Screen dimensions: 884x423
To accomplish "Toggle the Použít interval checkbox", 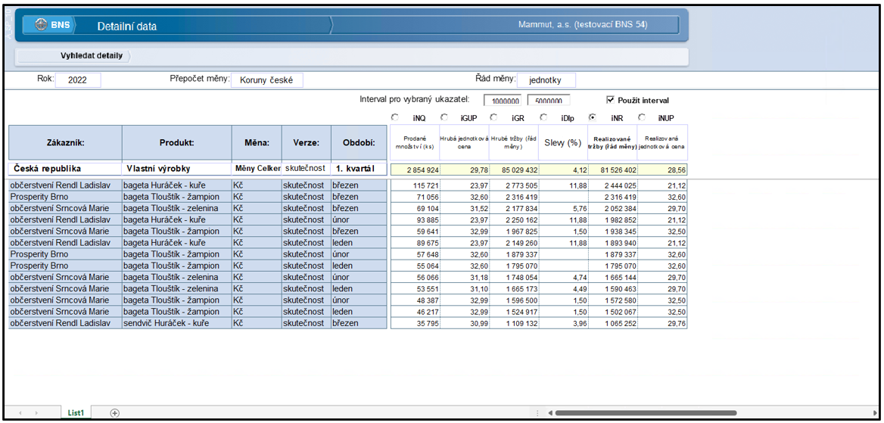I will tap(610, 100).
